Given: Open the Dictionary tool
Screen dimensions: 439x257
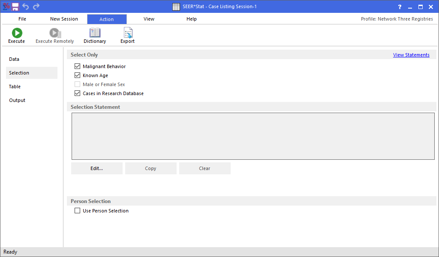Looking at the screenshot, I should click(95, 33).
